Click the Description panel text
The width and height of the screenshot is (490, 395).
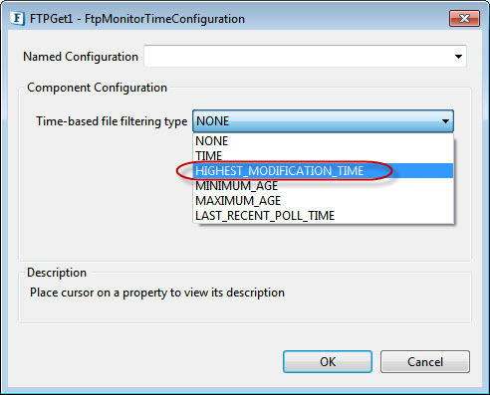(157, 293)
